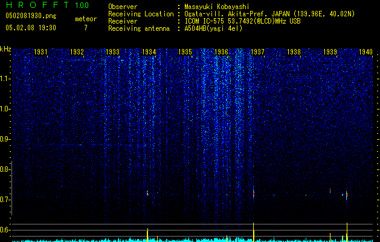
Task: Click the meteor count 7
Action: [x=86, y=28]
